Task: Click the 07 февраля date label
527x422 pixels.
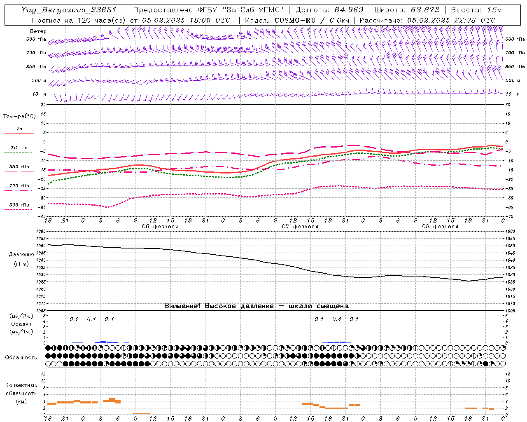Action: click(300, 227)
